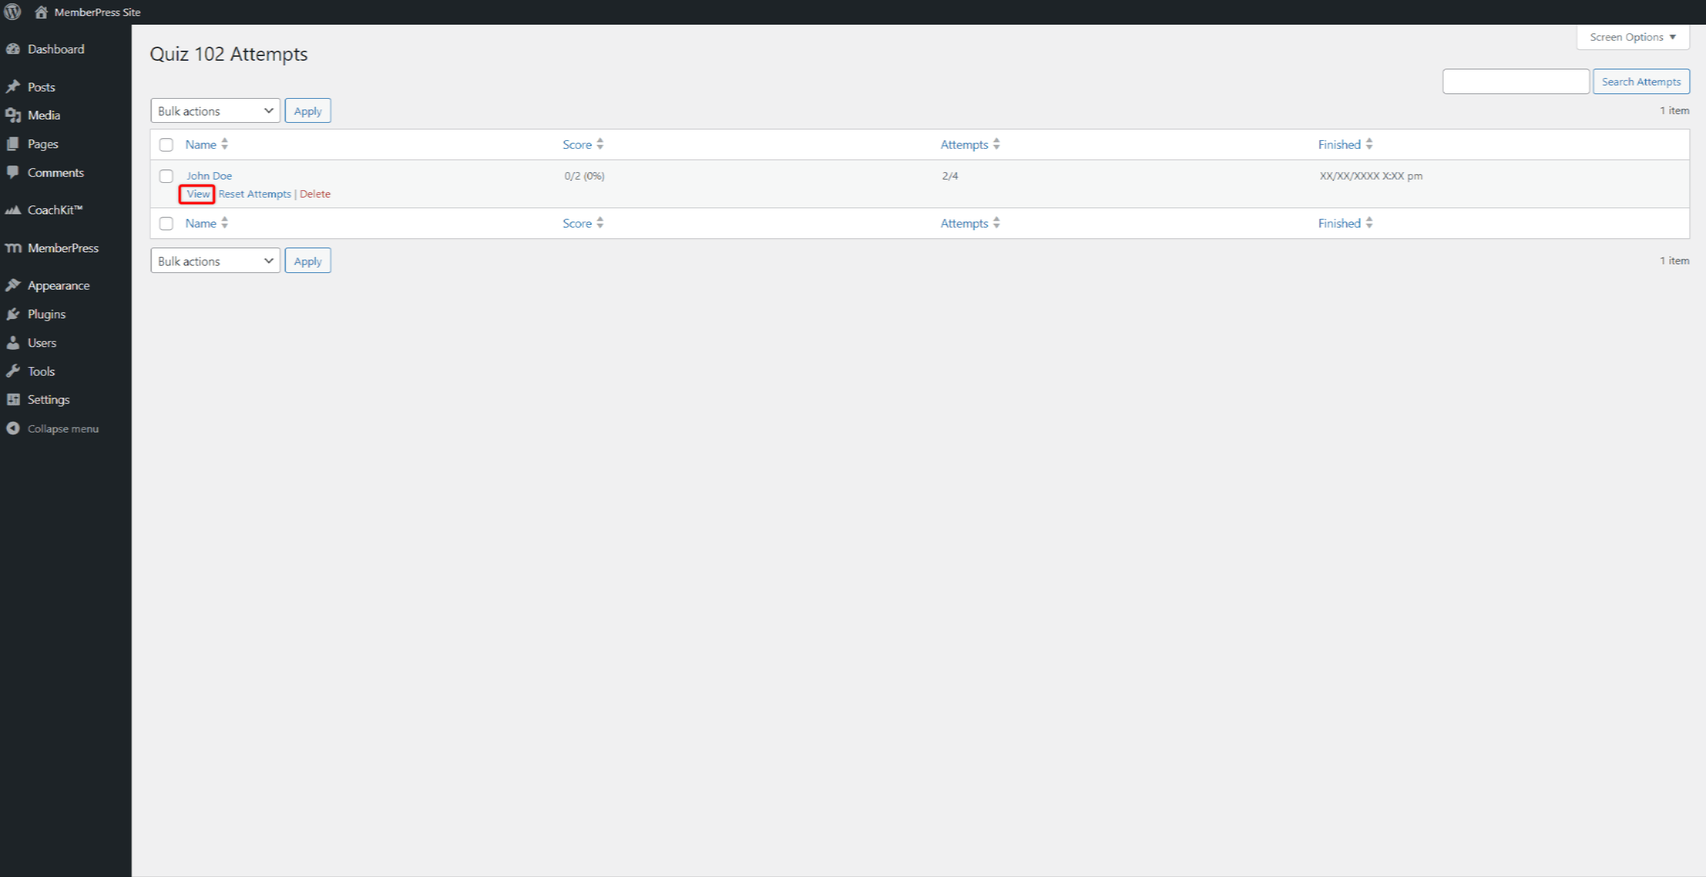Navigate to Posts section
The height and width of the screenshot is (877, 1706).
coord(41,86)
